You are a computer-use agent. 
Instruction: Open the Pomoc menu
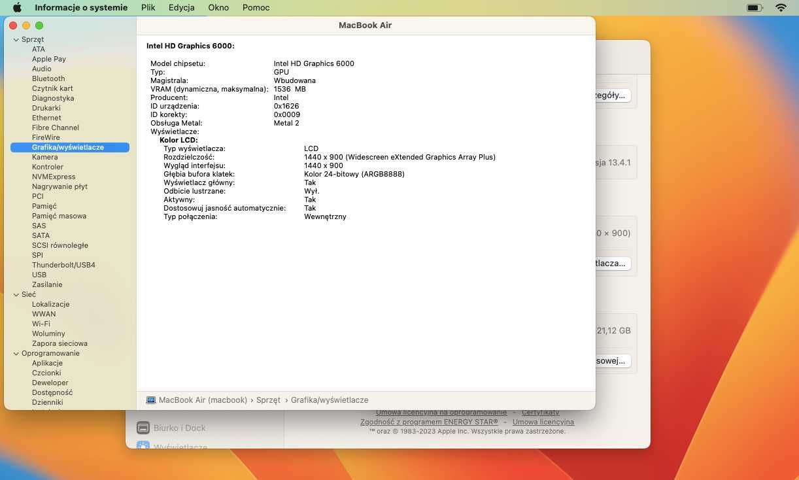(x=256, y=8)
